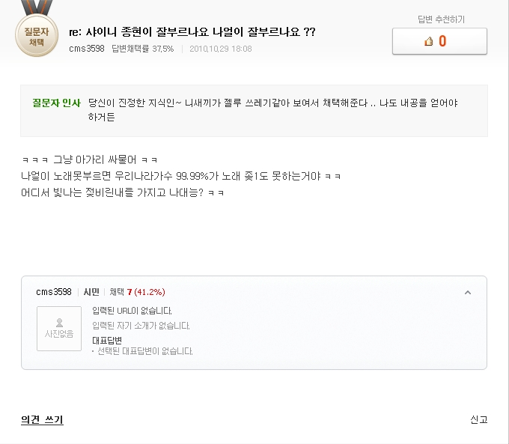Click the 2010.10.29 18:08 timestamp
509x444 pixels.
pyautogui.click(x=221, y=49)
